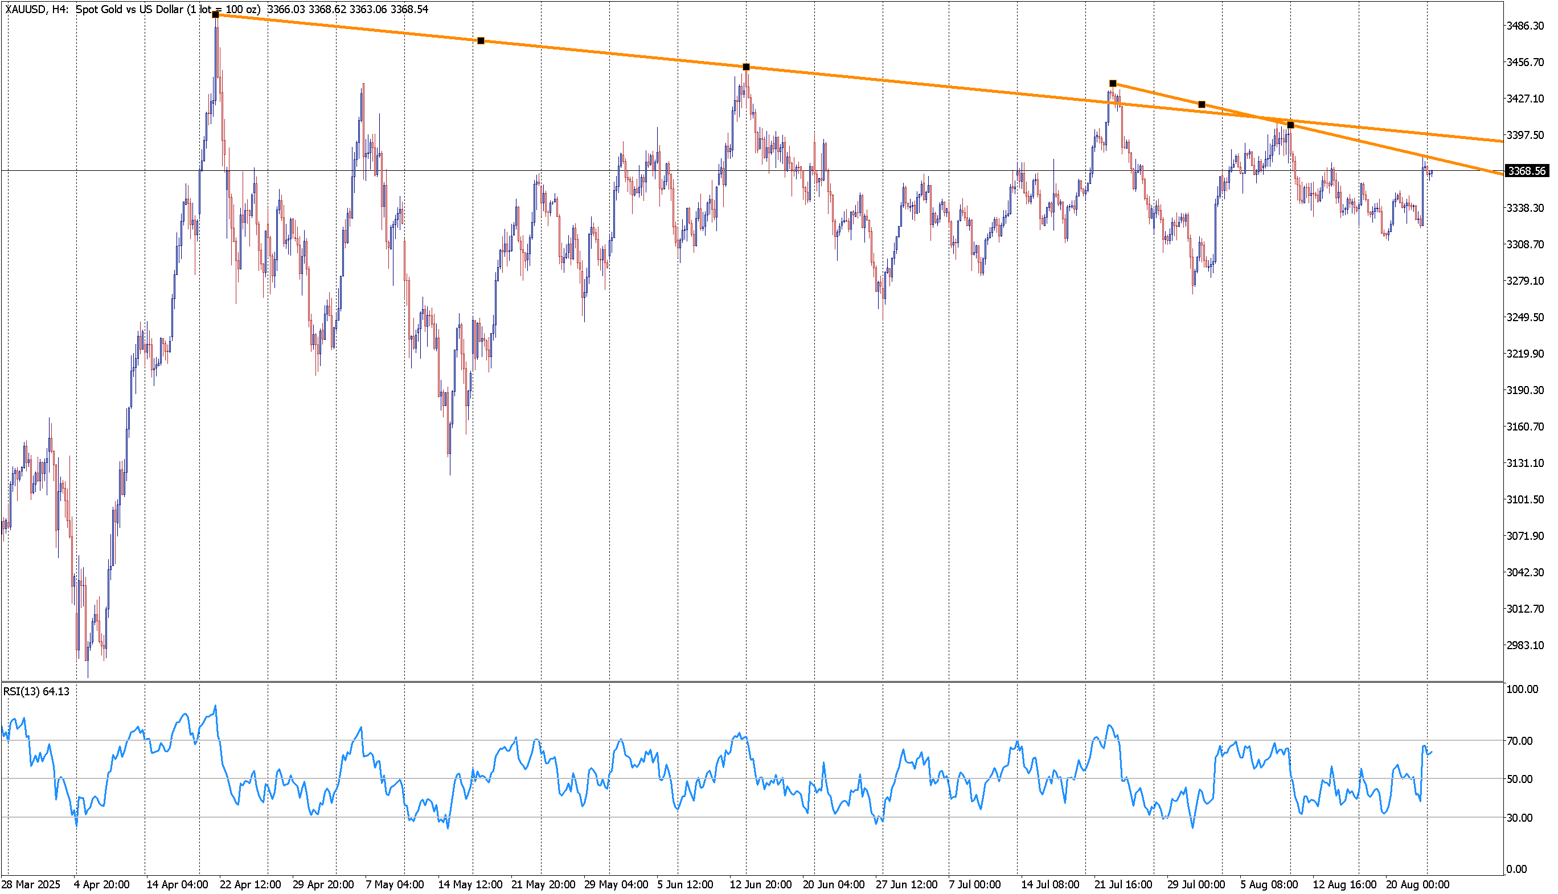Image resolution: width=1558 pixels, height=894 pixels.
Task: Click the XAUUSD, H4 chart title text
Action: pos(37,9)
